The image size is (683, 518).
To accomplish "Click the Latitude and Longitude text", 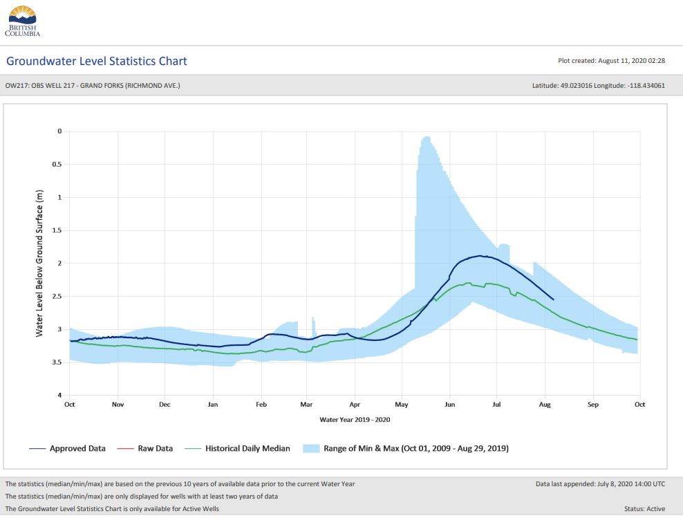I will (x=597, y=86).
